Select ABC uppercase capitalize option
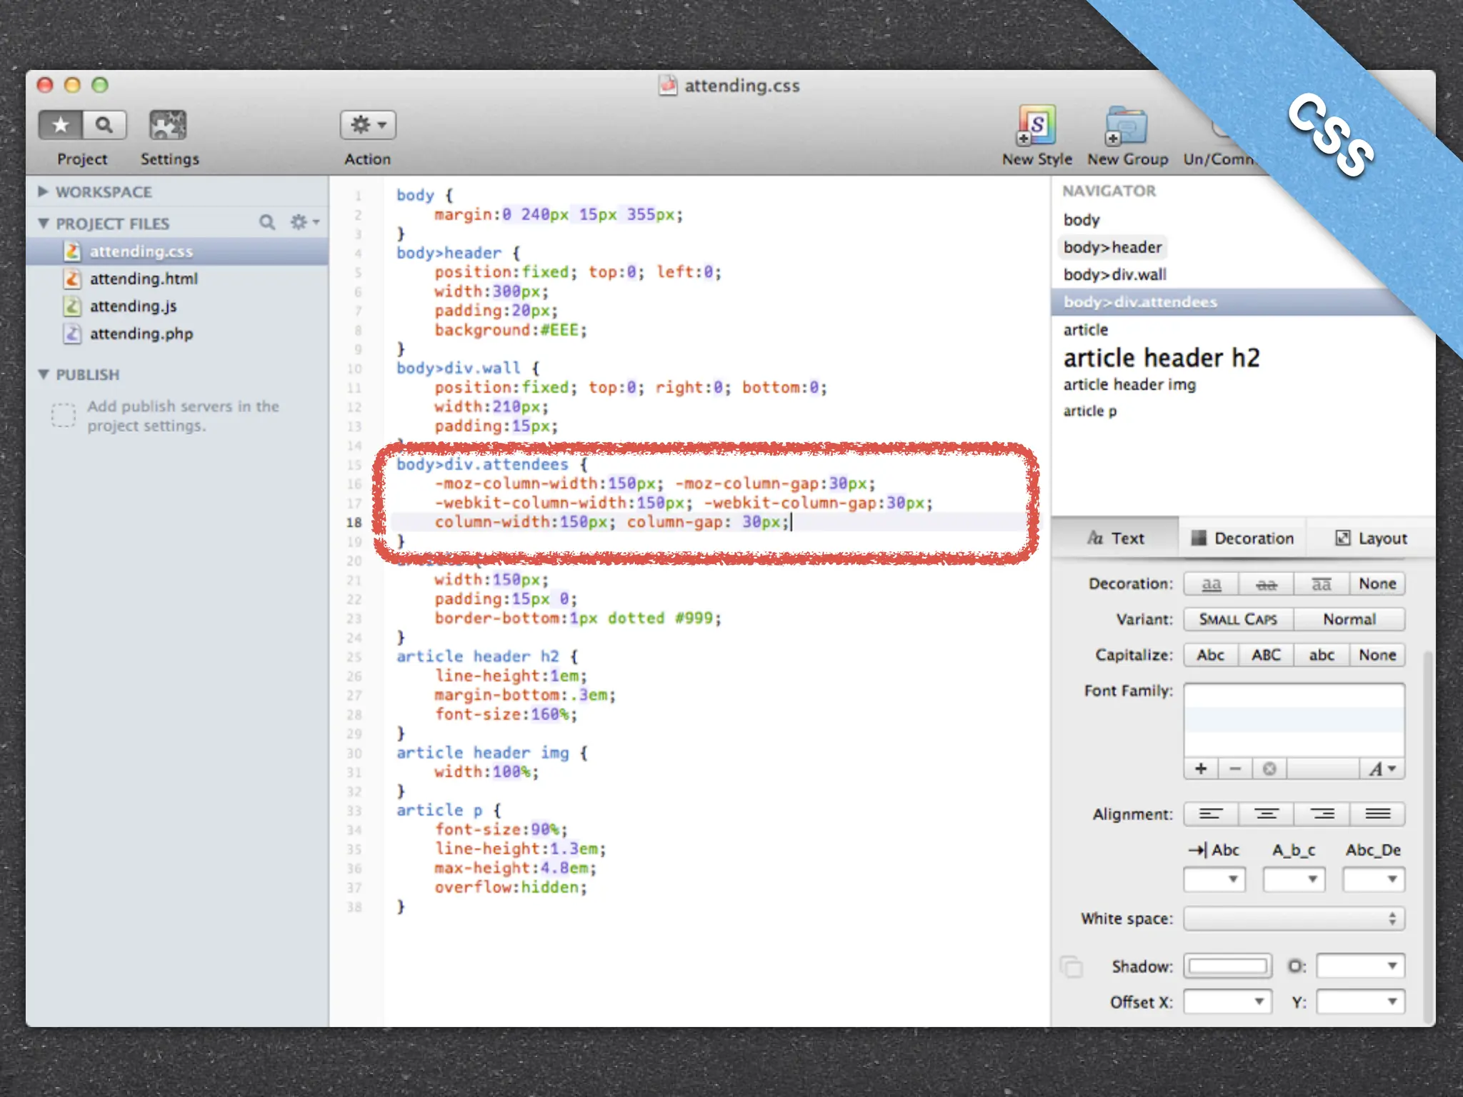The image size is (1463, 1097). 1266,655
